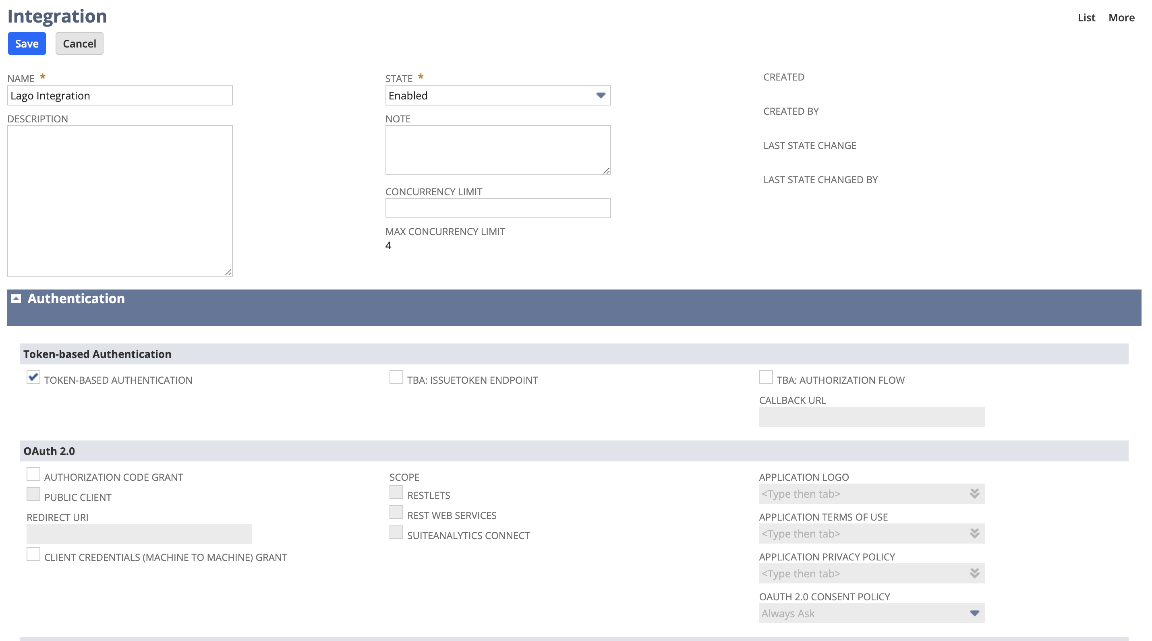Viewport: 1152px width, 641px height.
Task: Enable TBA: Authorization Flow checkbox
Action: tap(766, 377)
